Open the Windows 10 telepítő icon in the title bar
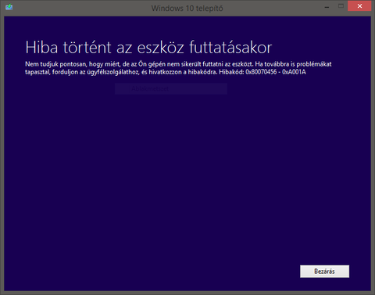The image size is (375, 295). [9, 7]
